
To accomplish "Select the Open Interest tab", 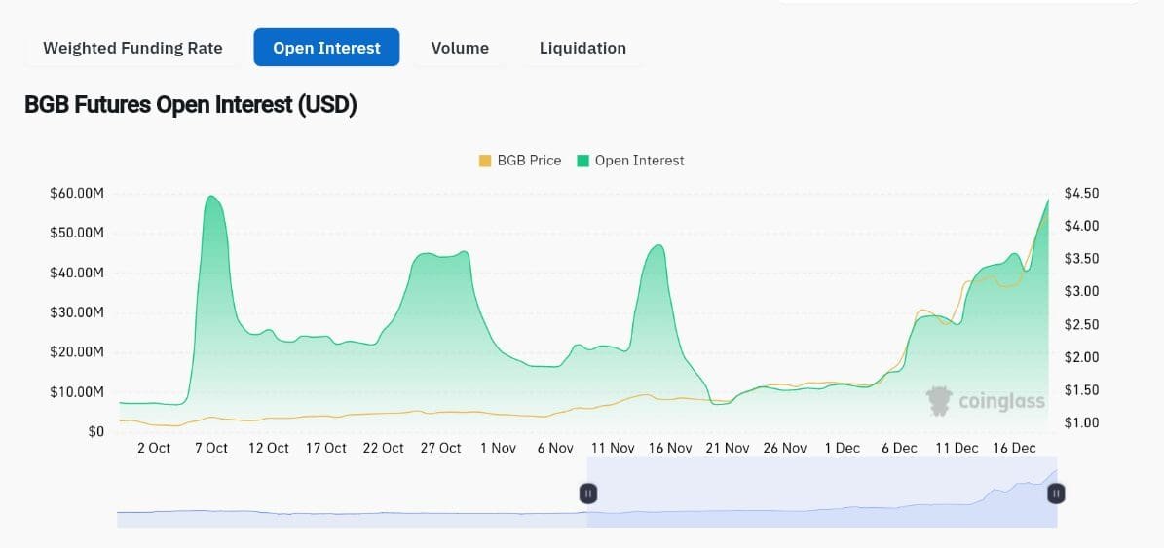I will click(326, 49).
